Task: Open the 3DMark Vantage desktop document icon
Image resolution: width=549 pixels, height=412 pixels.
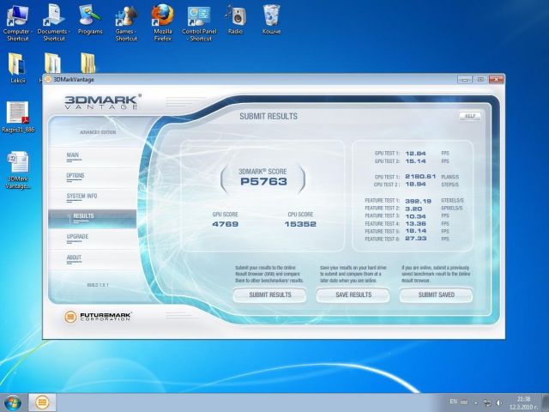Action: [18, 170]
